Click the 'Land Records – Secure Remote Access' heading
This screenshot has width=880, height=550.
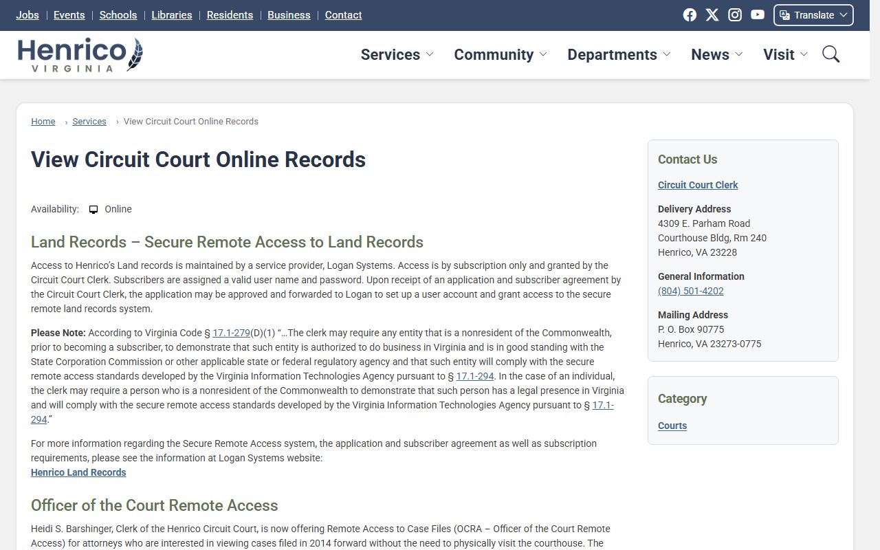(227, 242)
